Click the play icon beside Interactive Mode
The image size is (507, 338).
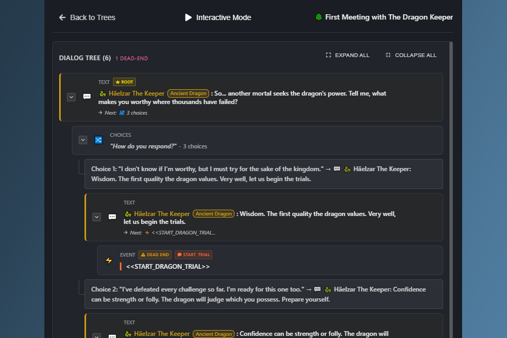pos(189,17)
